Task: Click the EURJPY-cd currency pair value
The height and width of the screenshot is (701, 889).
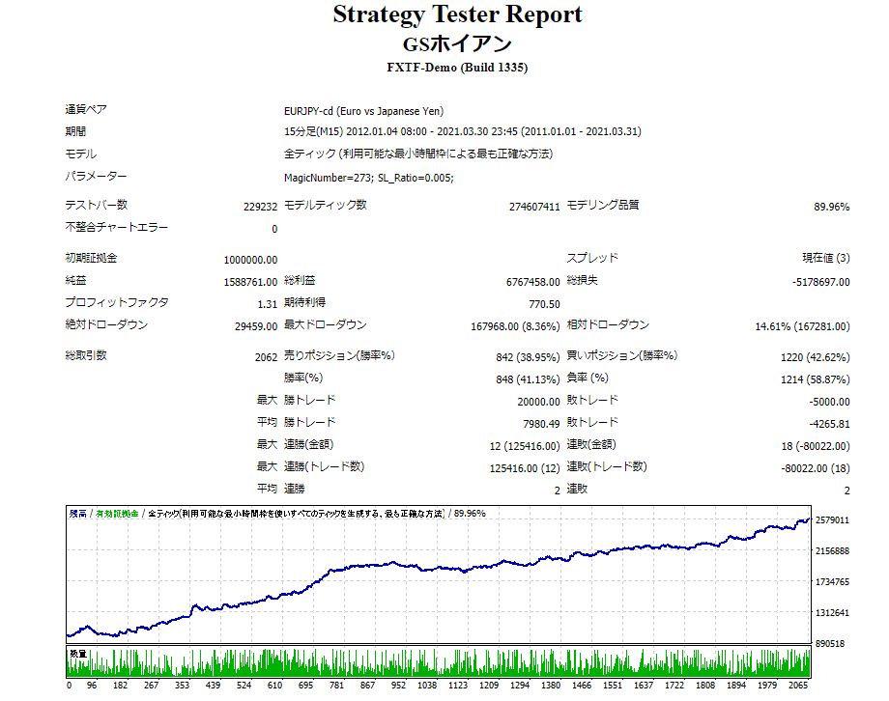Action: pos(363,112)
